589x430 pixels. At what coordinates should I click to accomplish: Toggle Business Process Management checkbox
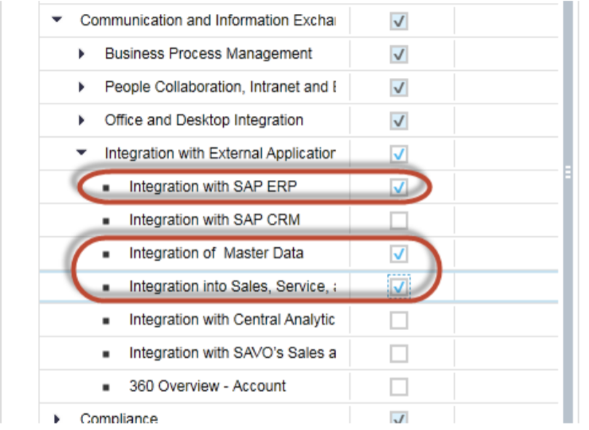point(399,55)
